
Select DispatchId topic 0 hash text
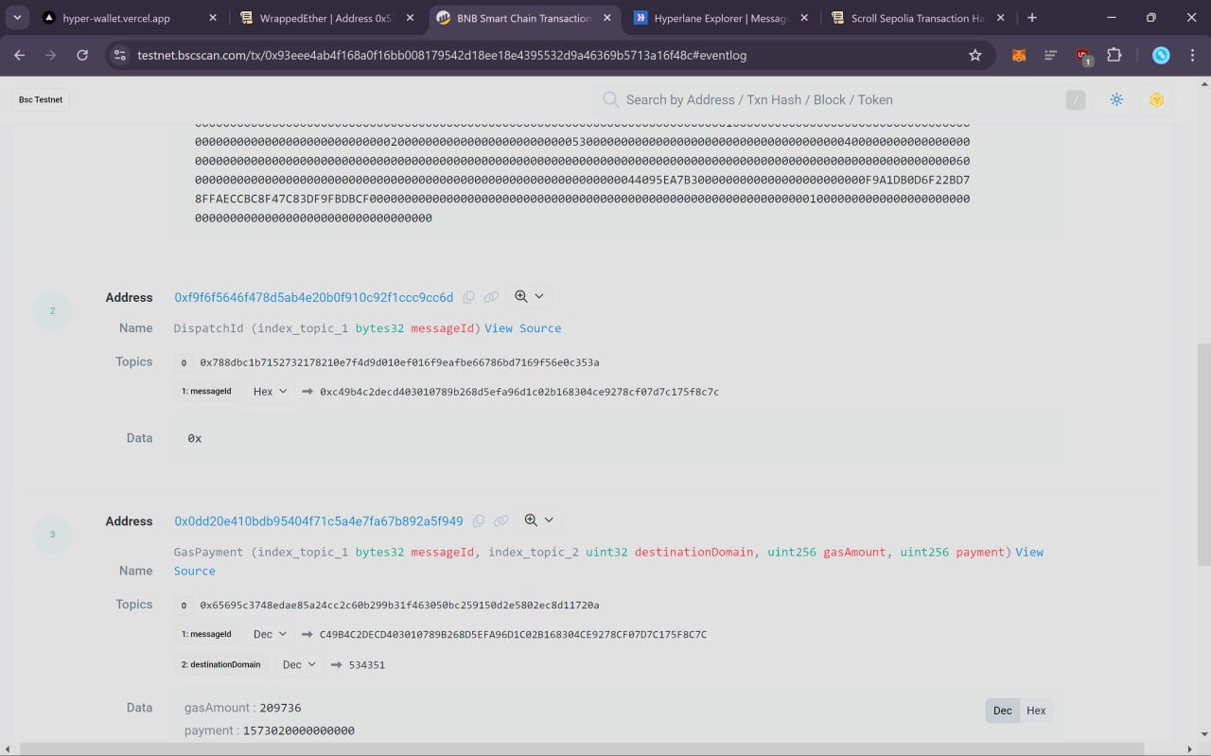pos(399,362)
